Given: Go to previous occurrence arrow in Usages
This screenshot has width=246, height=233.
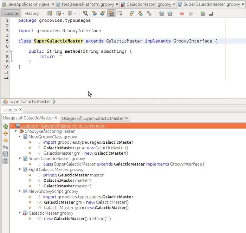Looking at the screenshot, I should 5,134.
